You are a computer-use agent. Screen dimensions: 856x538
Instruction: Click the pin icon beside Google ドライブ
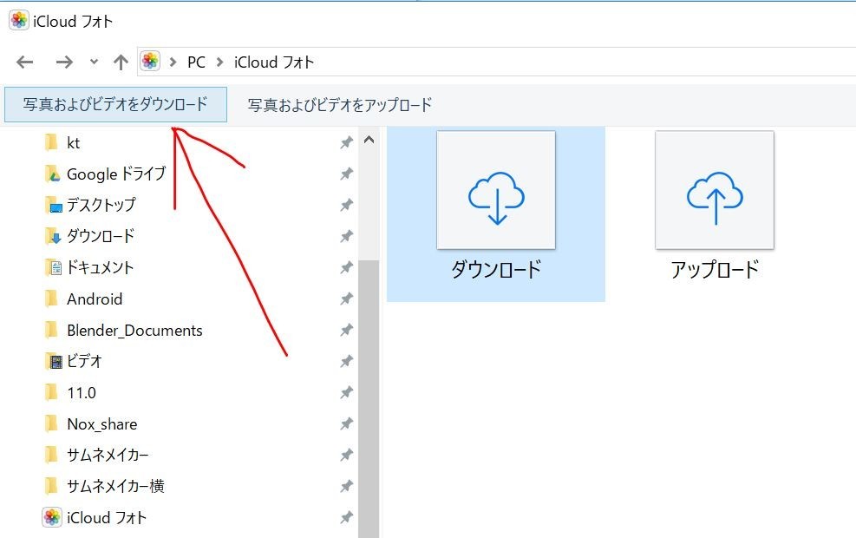[x=346, y=174]
